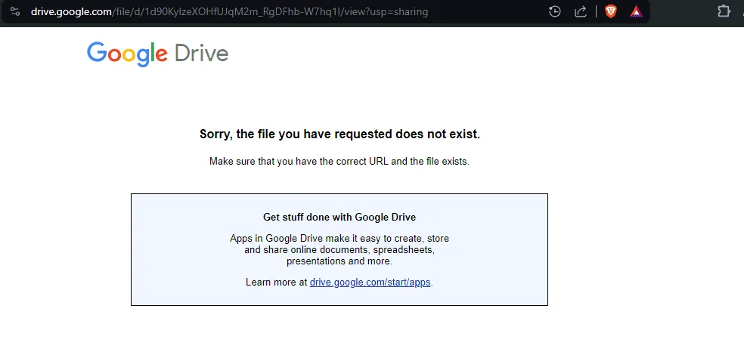Screen dimensions: 744x349
Task: Click 'Sorry, the file you have requested' heading
Action: tap(339, 134)
